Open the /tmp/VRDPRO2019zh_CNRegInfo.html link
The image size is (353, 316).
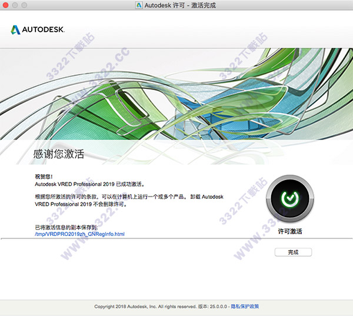79,234
